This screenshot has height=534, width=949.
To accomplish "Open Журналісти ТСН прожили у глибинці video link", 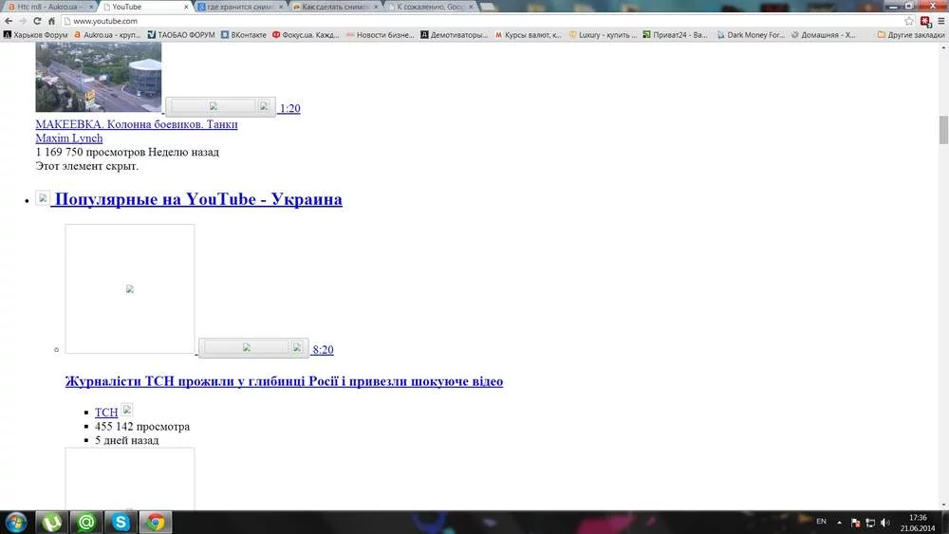I will pos(284,381).
